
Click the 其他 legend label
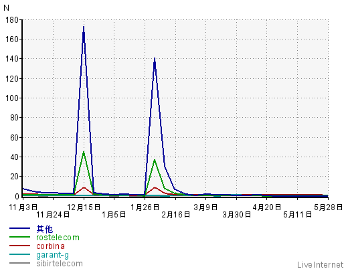pyautogui.click(x=45, y=229)
